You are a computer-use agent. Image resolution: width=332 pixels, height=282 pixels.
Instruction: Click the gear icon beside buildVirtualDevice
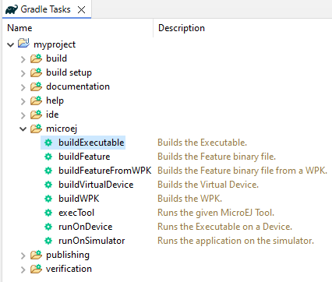click(x=48, y=185)
